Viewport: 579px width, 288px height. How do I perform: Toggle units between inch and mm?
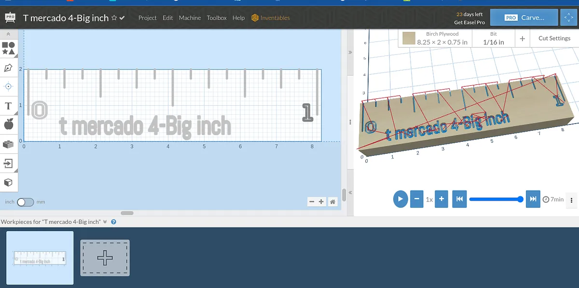(x=24, y=202)
